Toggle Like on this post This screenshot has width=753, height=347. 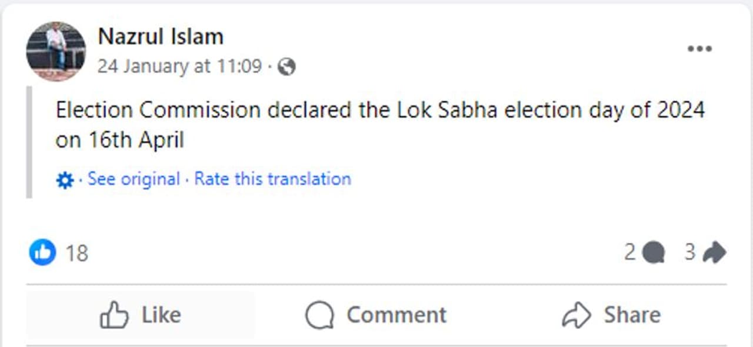[x=141, y=316]
